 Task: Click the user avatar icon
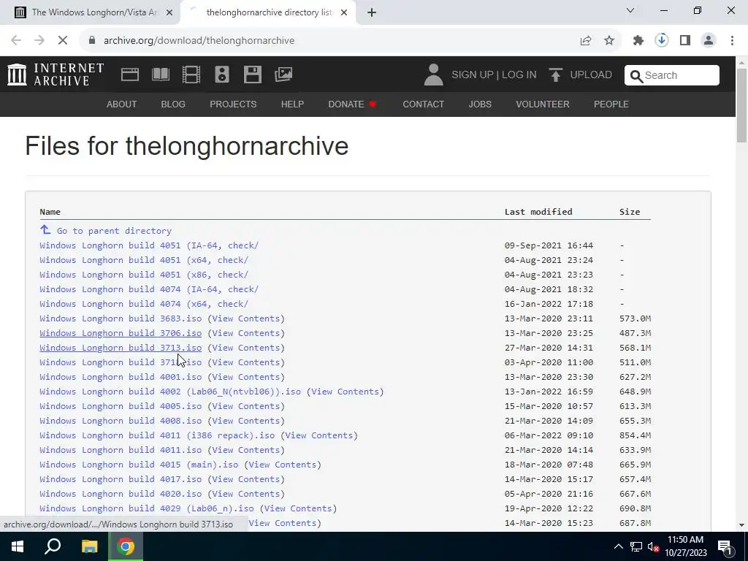(433, 75)
